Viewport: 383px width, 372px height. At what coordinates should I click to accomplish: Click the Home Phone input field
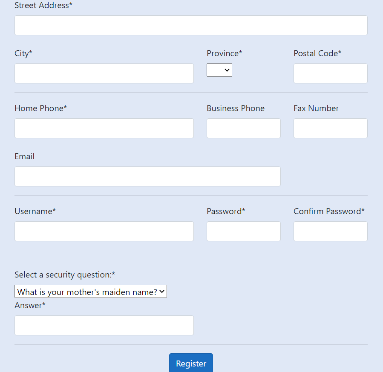click(x=104, y=128)
